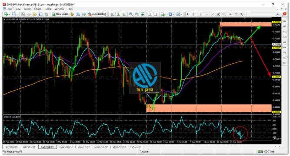Select the H1 timeframe button
Image resolution: width=290 pixels, height=156 pixels.
click(285, 42)
